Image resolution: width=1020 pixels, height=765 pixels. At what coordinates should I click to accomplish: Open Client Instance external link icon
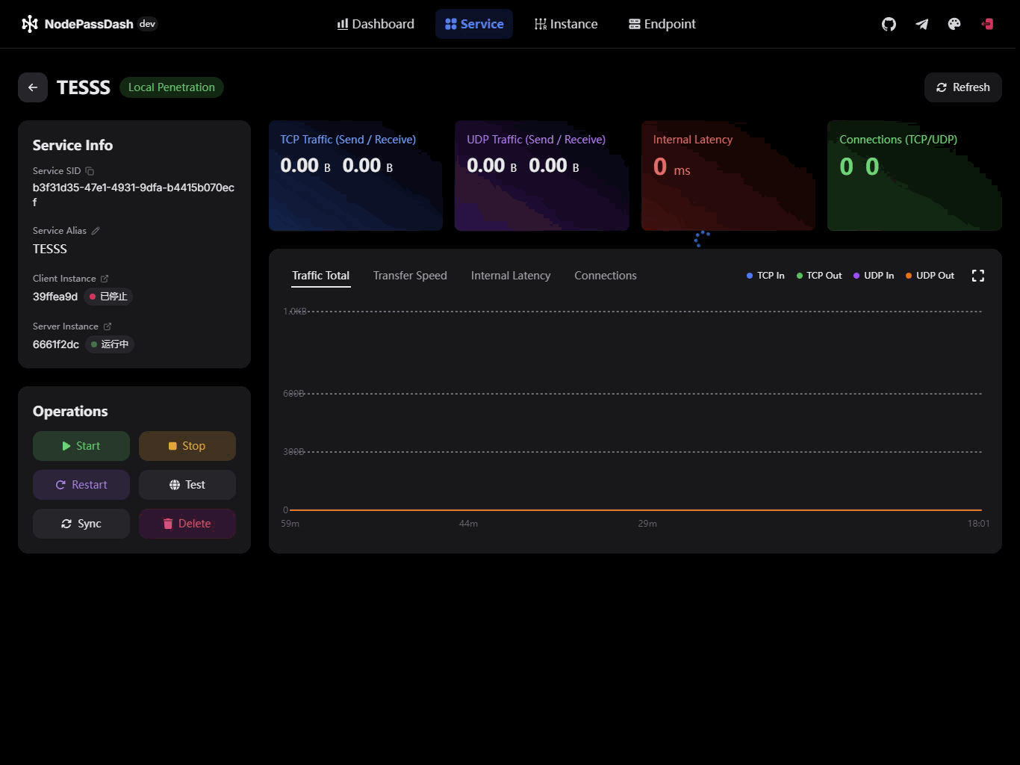click(x=105, y=279)
